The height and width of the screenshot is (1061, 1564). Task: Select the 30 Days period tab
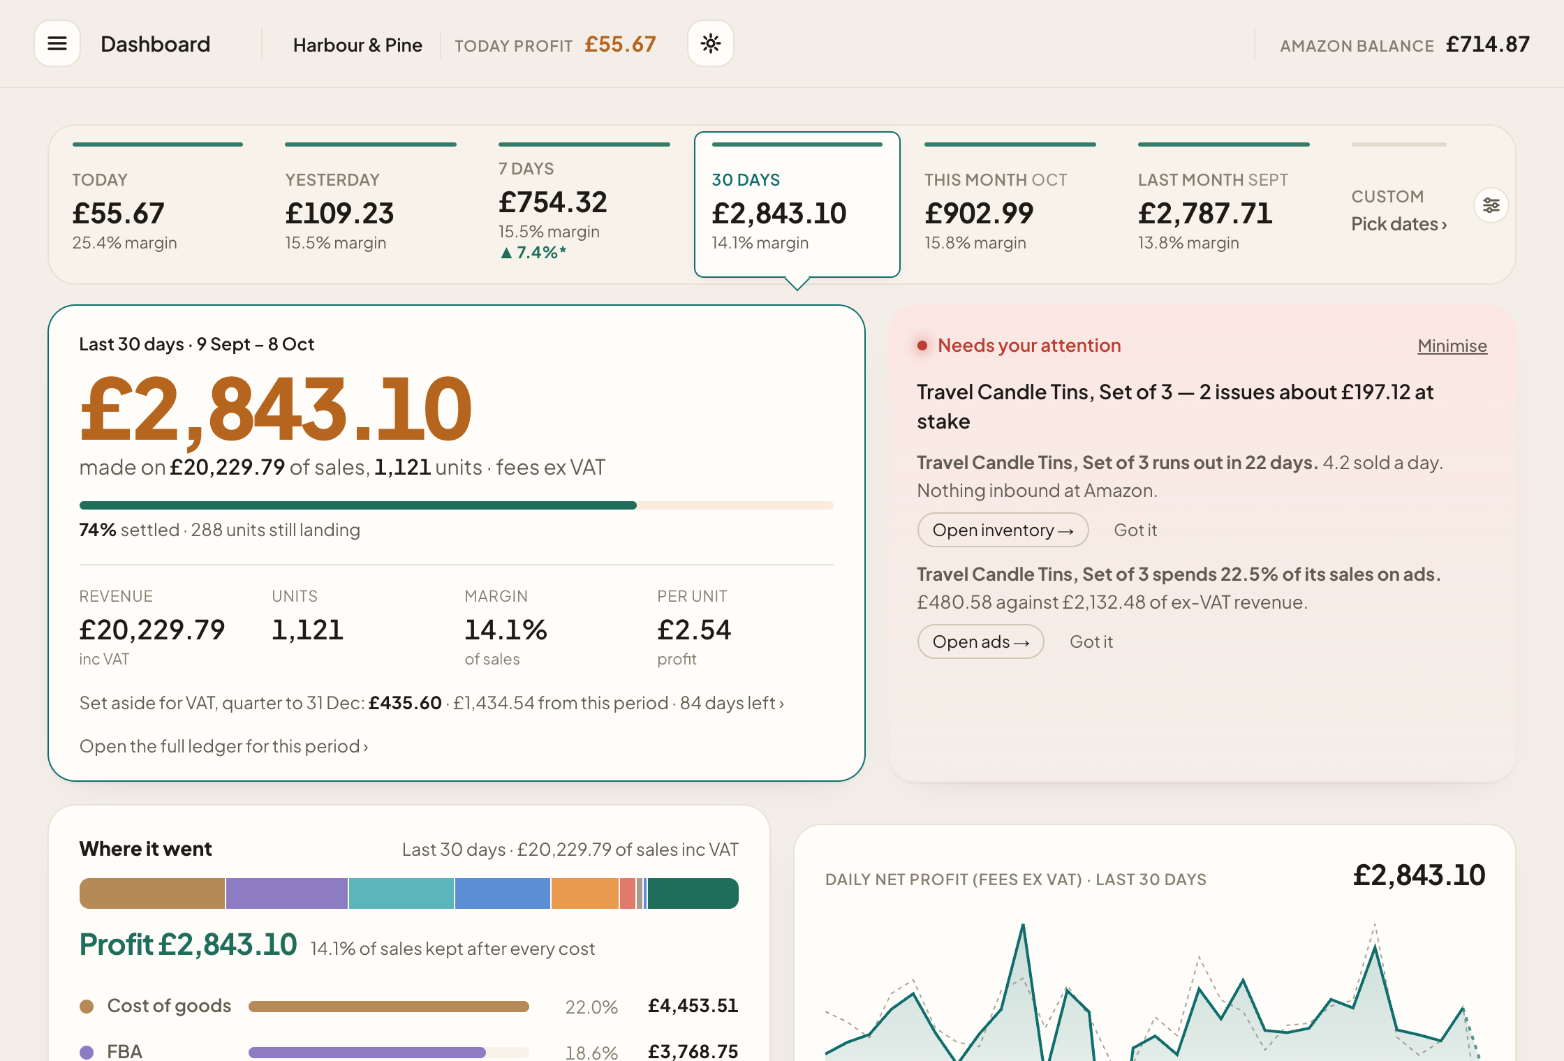[x=797, y=205]
